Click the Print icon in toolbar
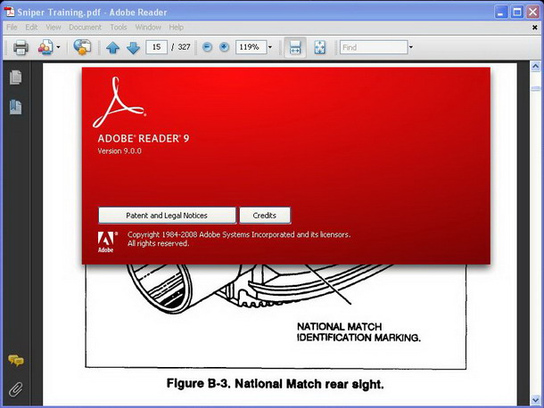 coord(21,47)
